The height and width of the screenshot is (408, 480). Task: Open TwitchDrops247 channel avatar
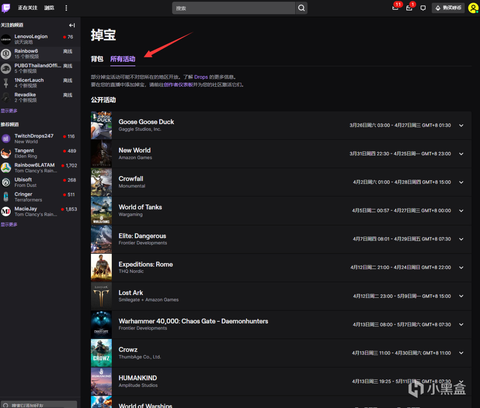6,139
